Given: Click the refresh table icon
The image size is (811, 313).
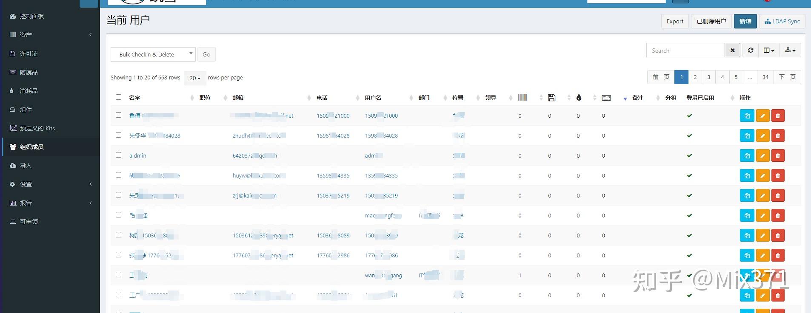Looking at the screenshot, I should [x=751, y=50].
